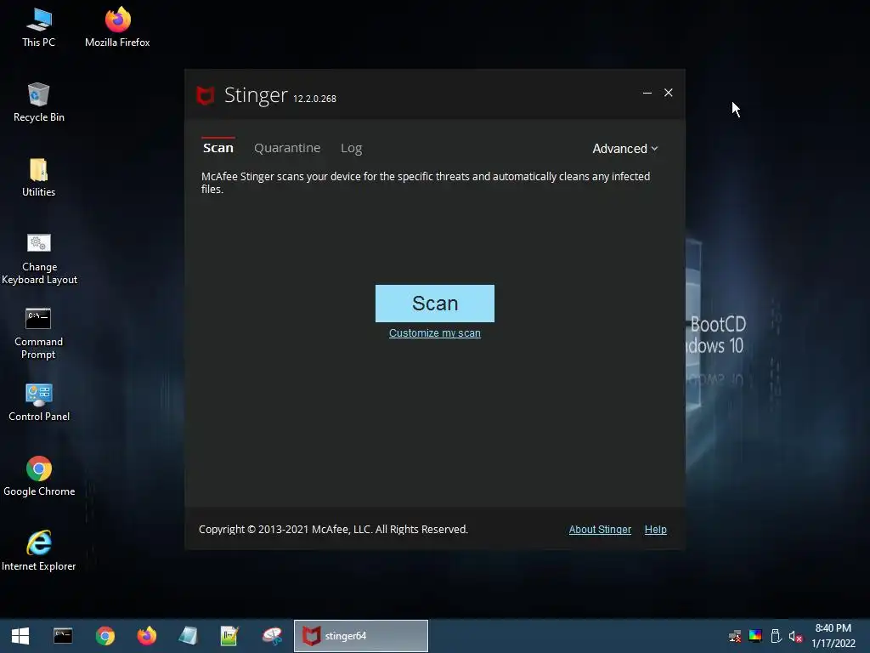Viewport: 870px width, 653px height.
Task: Switch to the Quarantine tab
Action: (287, 148)
